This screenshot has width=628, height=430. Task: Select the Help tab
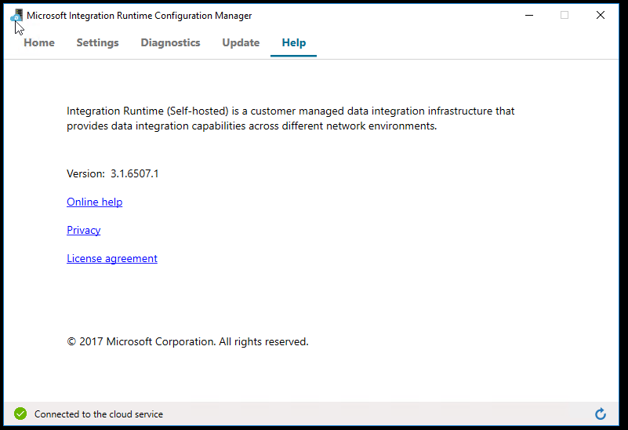coord(293,42)
